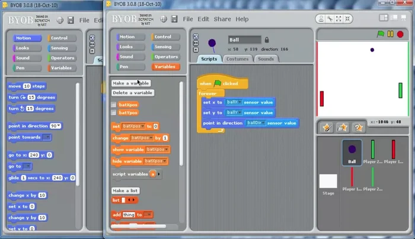Image resolution: width=415 pixels, height=239 pixels.
Task: Click the 'Make a variable' button
Action: [x=131, y=83]
